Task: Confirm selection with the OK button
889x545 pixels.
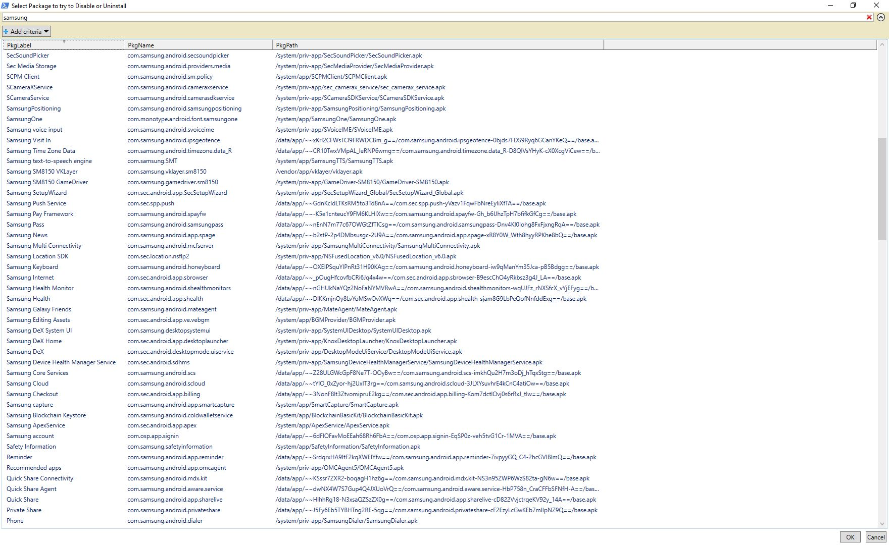Action: point(850,537)
